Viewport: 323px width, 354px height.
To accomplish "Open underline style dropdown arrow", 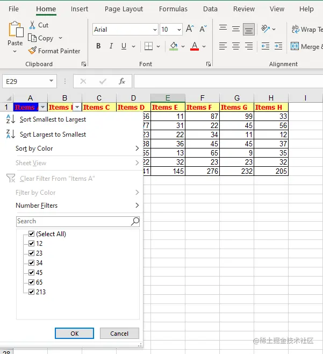I will point(133,46).
